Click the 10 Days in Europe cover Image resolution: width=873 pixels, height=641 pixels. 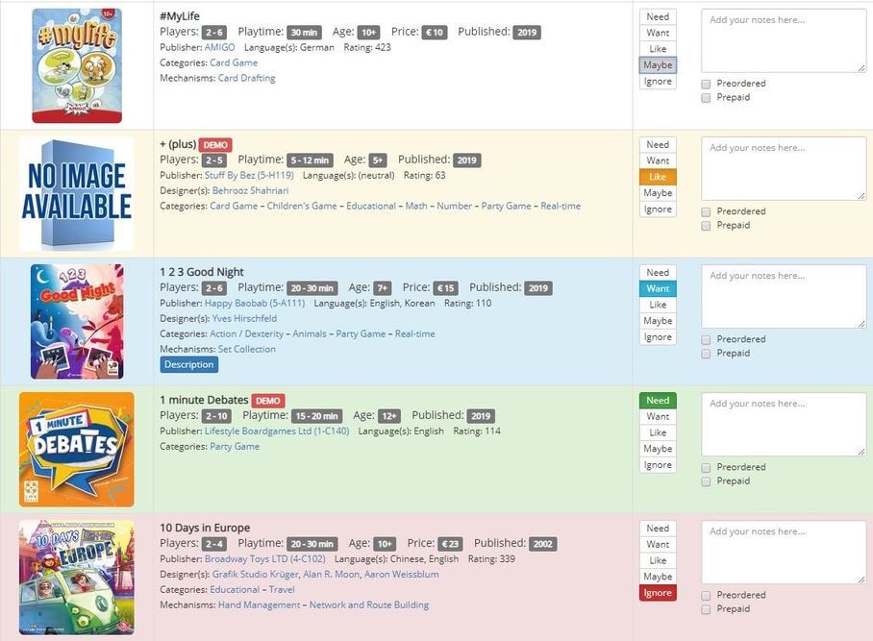[77, 578]
